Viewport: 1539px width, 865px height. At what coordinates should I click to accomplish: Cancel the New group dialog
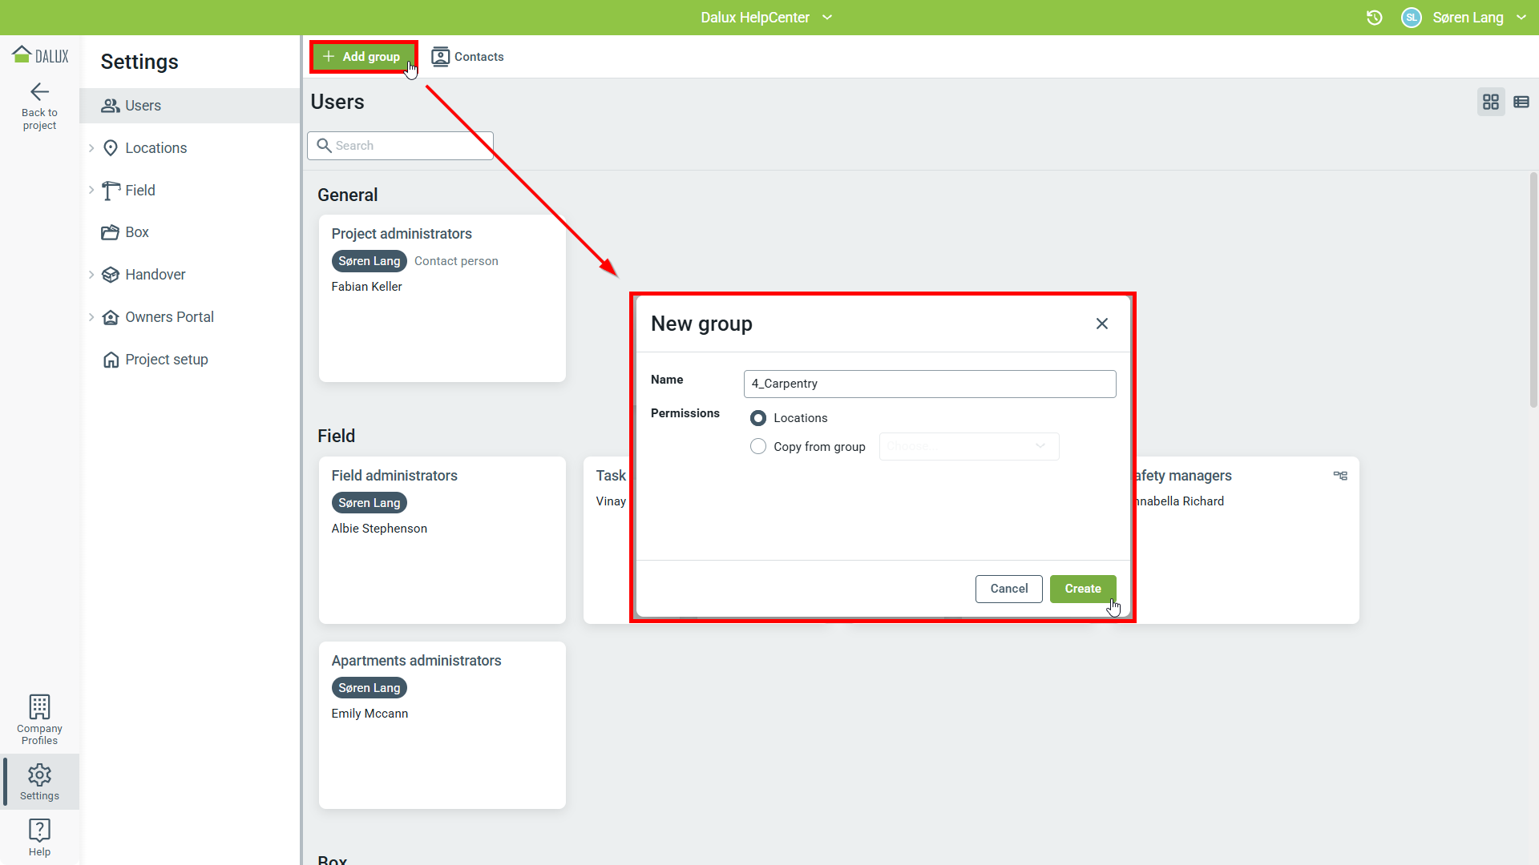[1008, 589]
